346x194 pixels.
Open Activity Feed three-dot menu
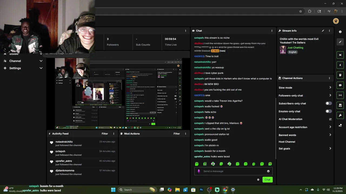coord(114,134)
